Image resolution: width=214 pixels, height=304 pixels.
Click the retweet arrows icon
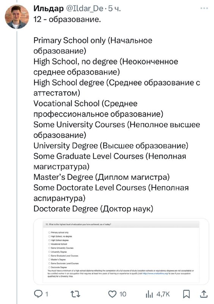76,294
